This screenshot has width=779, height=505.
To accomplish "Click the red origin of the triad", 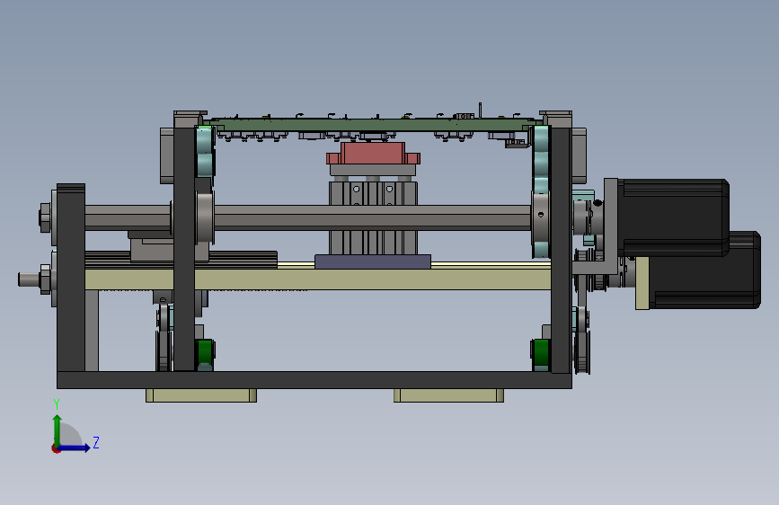I will tap(56, 448).
